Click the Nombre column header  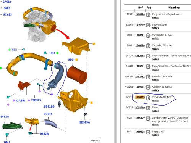point(174,8)
